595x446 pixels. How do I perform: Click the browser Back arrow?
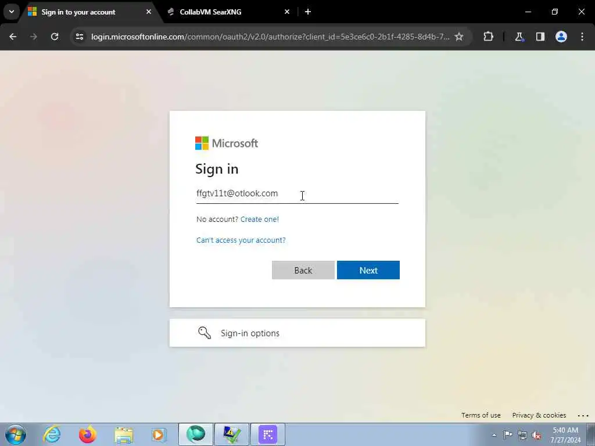13,37
